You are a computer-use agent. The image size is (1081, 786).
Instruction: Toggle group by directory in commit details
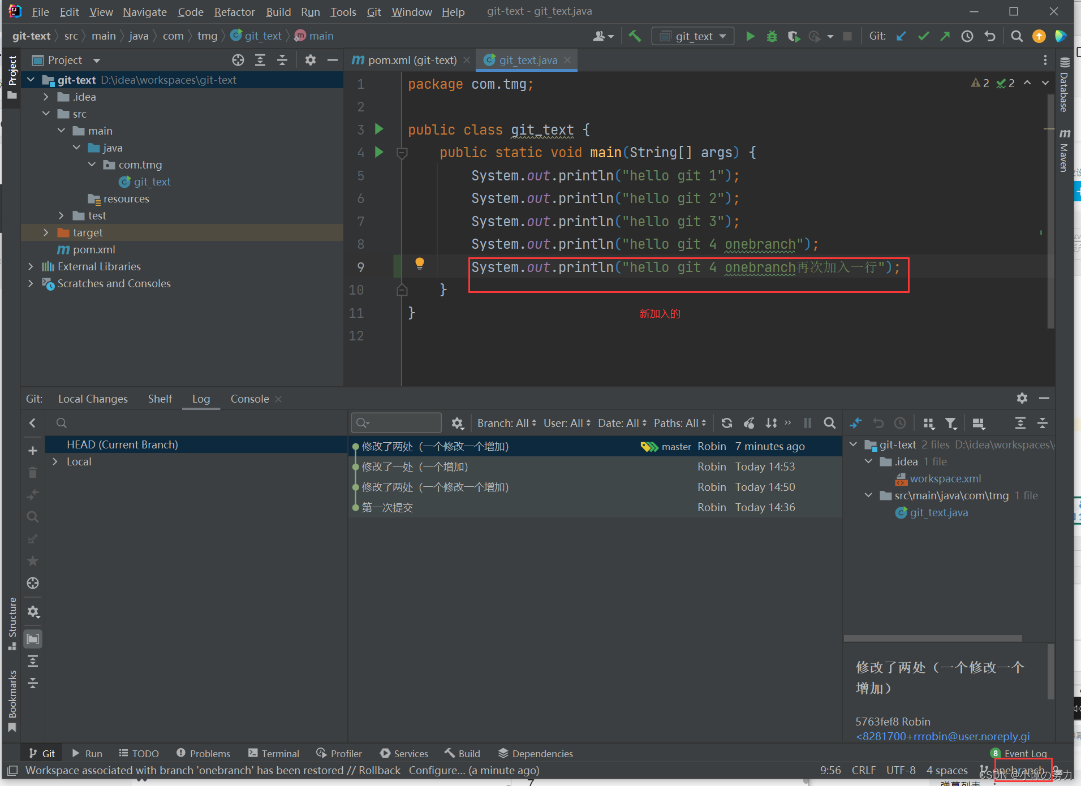click(x=928, y=423)
